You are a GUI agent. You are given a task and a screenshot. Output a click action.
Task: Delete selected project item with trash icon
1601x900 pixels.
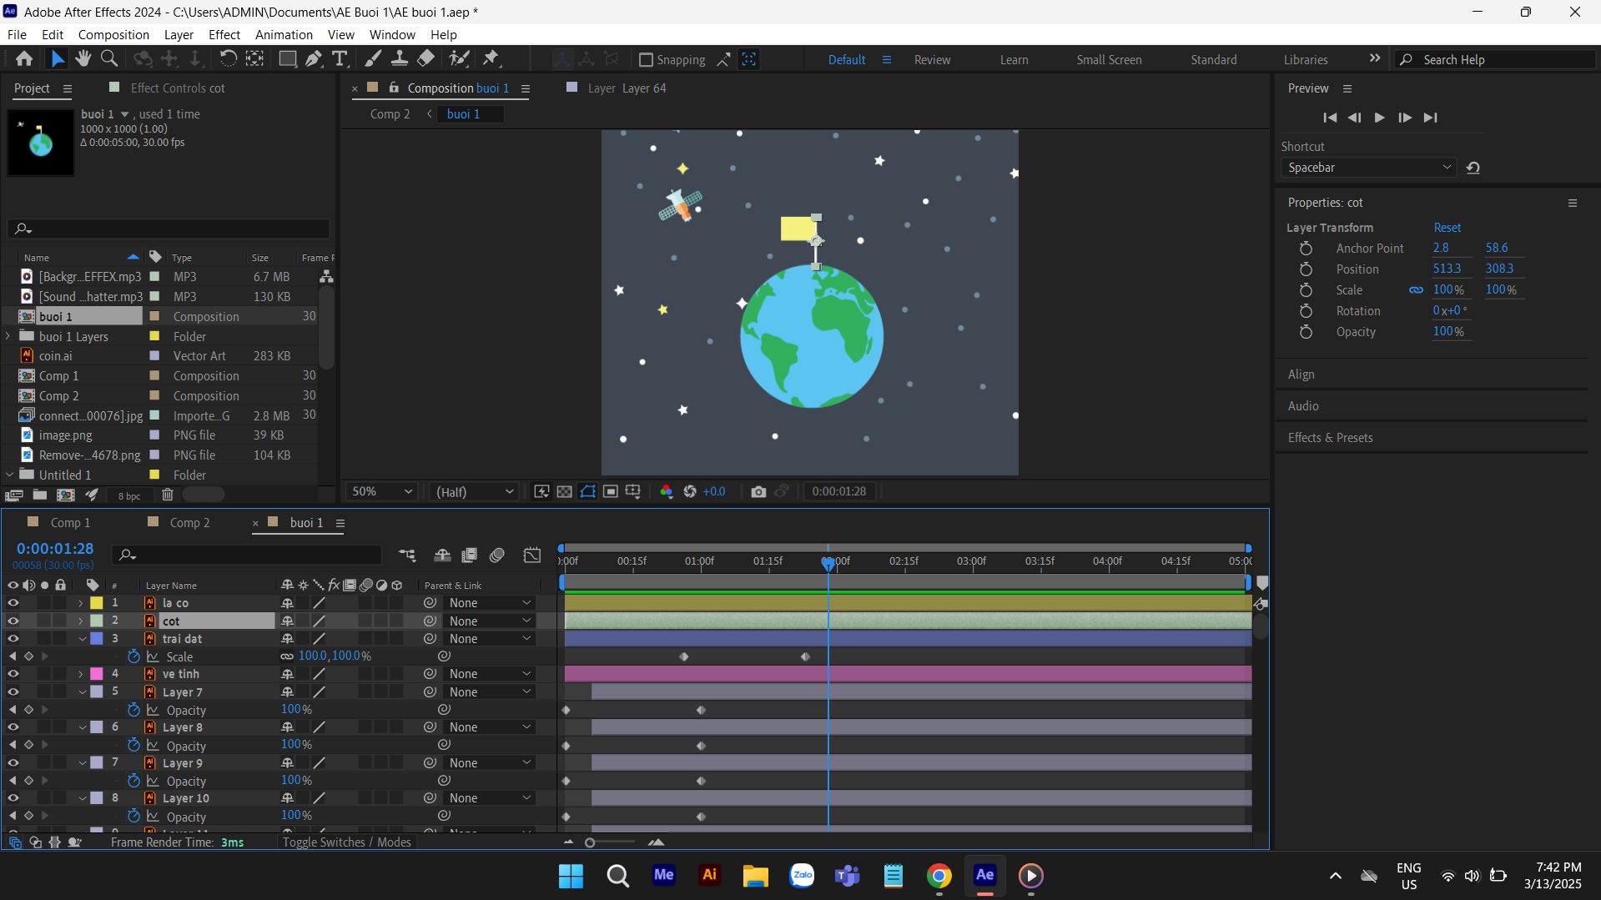[x=167, y=495]
